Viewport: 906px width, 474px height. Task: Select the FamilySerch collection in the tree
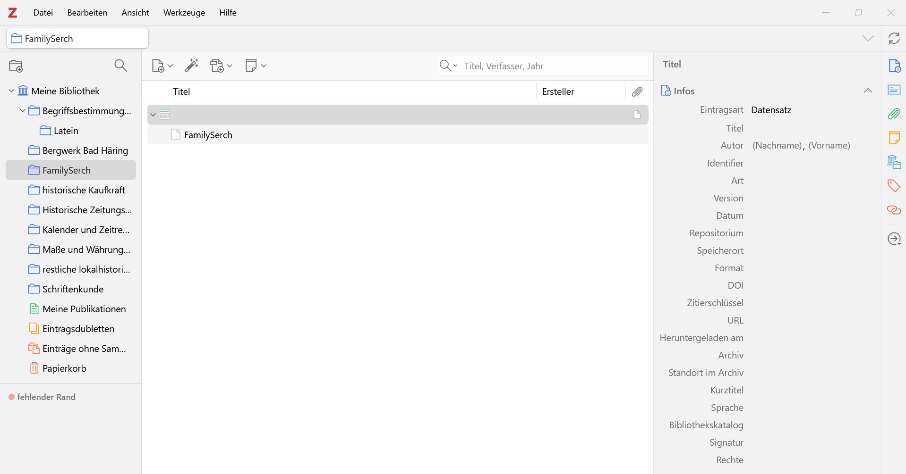(71, 170)
